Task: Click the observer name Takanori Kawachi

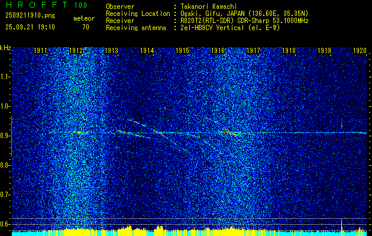Action: (208, 6)
